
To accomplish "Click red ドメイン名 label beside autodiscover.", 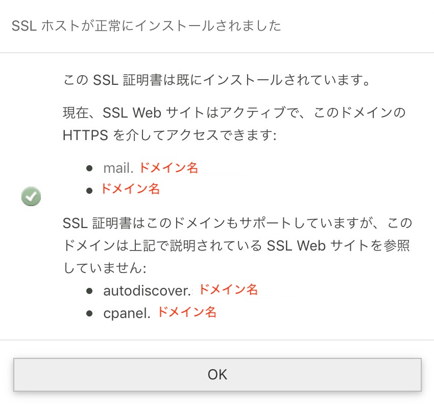I will (228, 289).
